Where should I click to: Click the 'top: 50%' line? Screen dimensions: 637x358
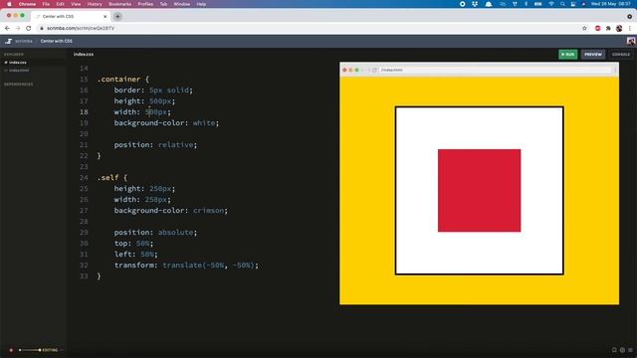click(x=133, y=244)
